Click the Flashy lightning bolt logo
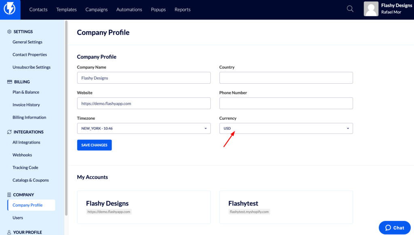This screenshot has width=414, height=235. [10, 9]
